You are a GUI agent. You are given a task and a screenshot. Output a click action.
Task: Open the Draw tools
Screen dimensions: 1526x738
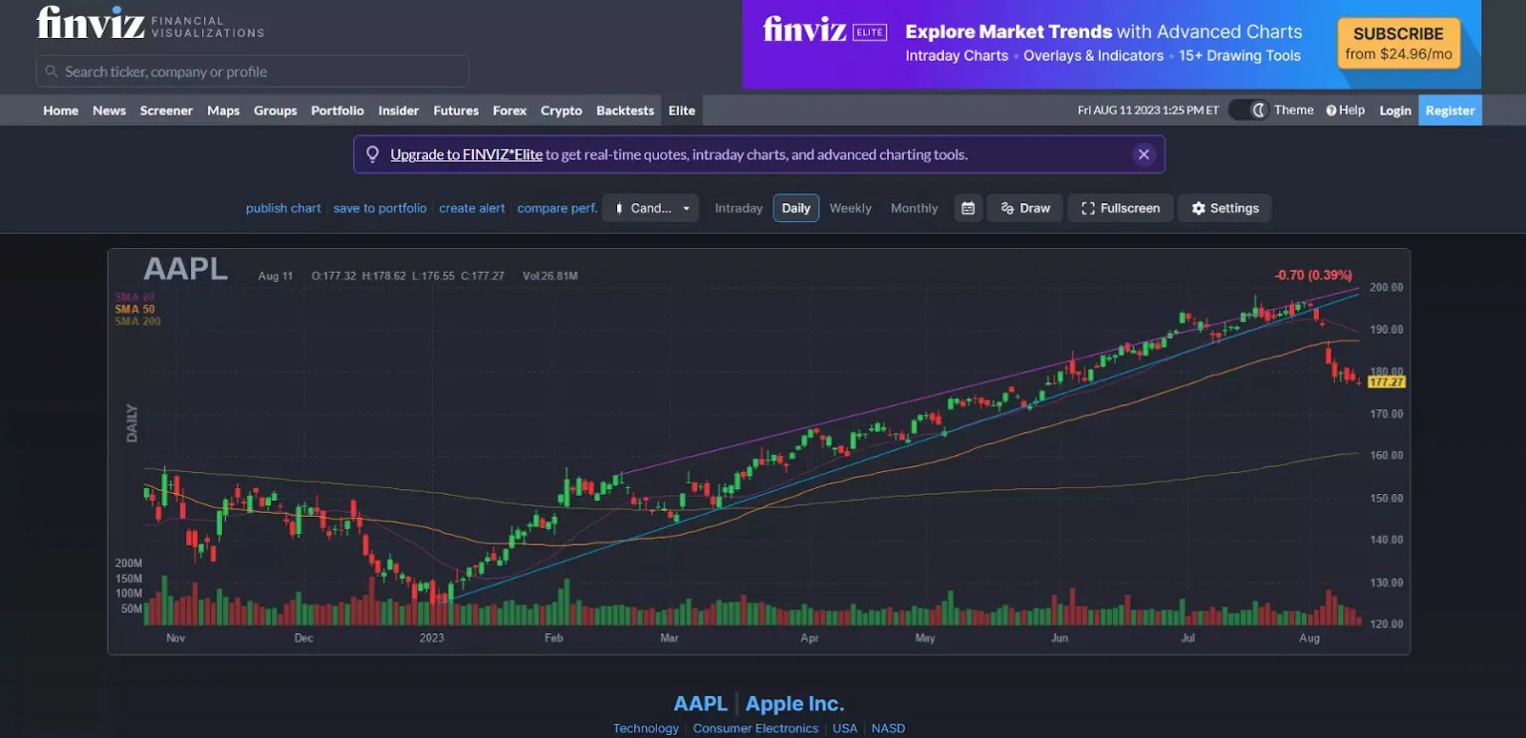(1025, 208)
